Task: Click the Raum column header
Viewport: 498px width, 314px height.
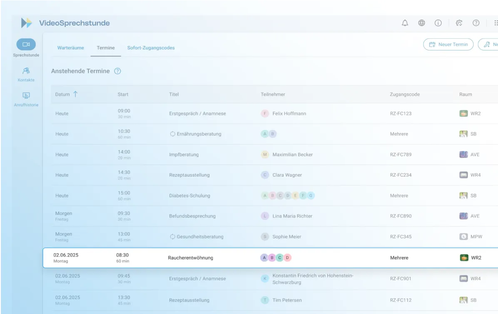Action: pyautogui.click(x=466, y=94)
